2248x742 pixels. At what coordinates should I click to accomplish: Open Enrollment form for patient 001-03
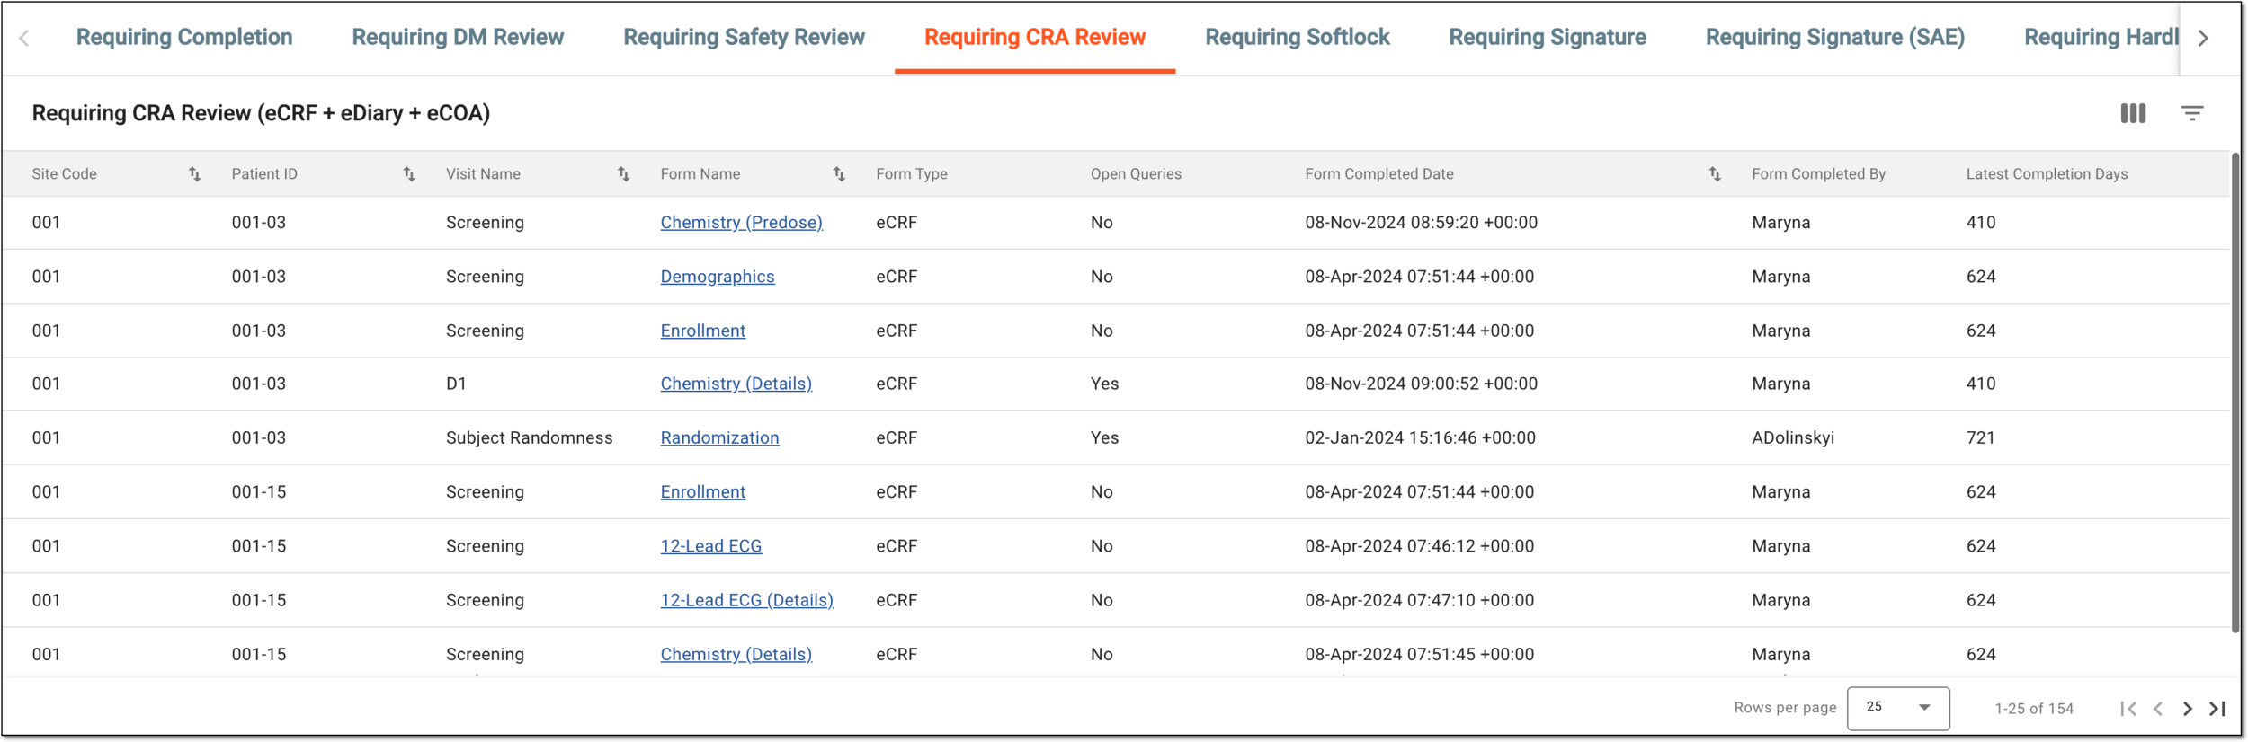pyautogui.click(x=702, y=331)
